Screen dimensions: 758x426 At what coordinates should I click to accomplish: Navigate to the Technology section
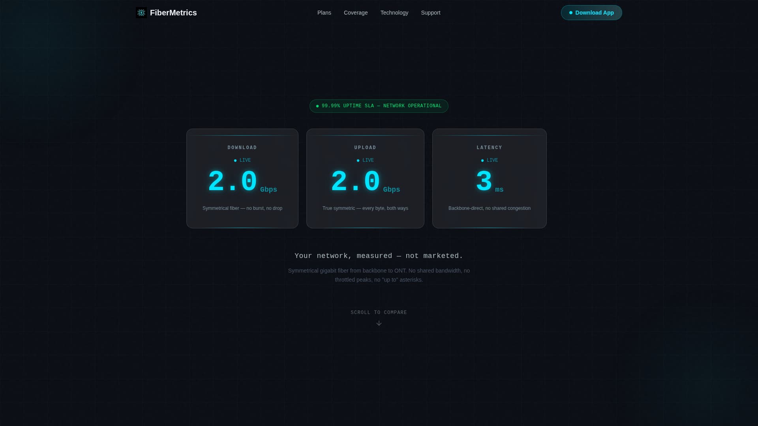394,13
